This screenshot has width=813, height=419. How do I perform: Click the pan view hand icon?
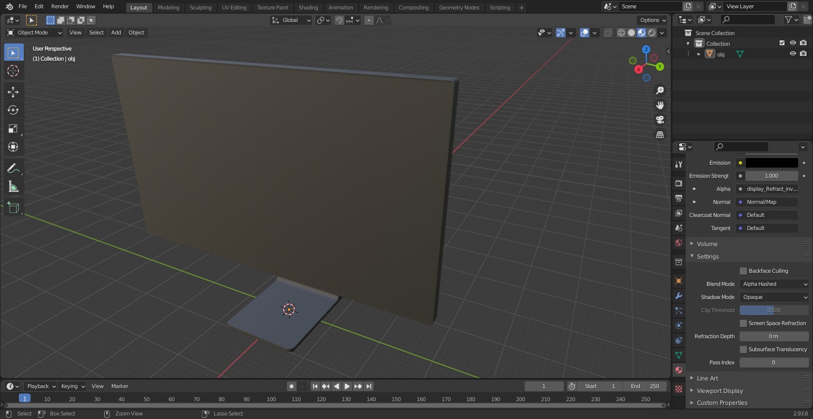659,105
